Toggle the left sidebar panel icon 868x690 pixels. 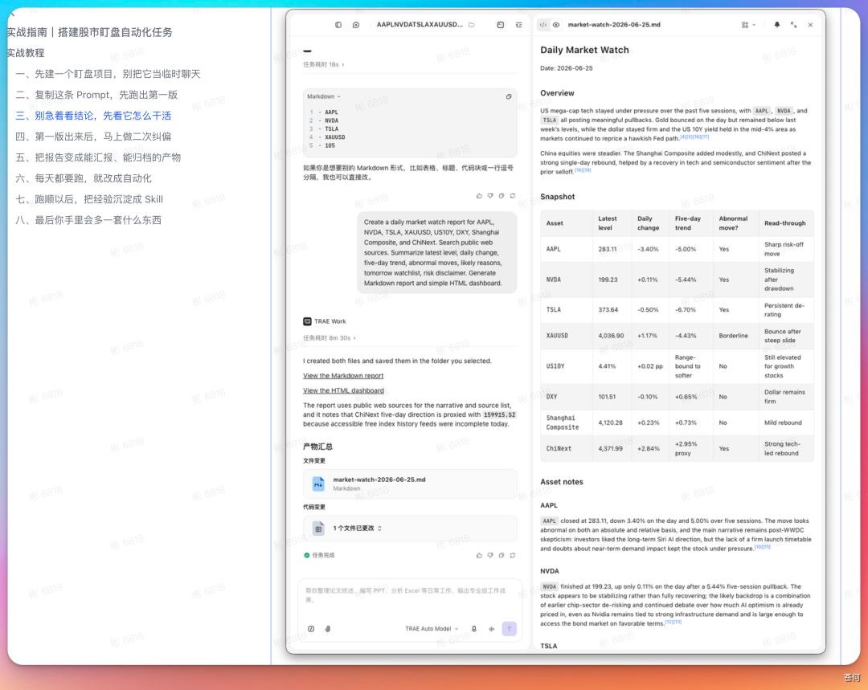pyautogui.click(x=338, y=25)
